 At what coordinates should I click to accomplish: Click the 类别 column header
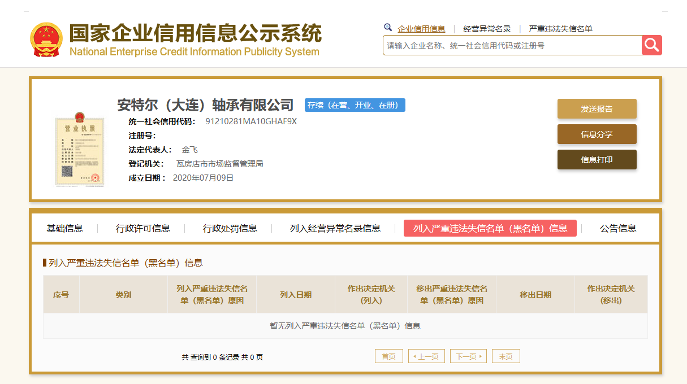pos(123,295)
